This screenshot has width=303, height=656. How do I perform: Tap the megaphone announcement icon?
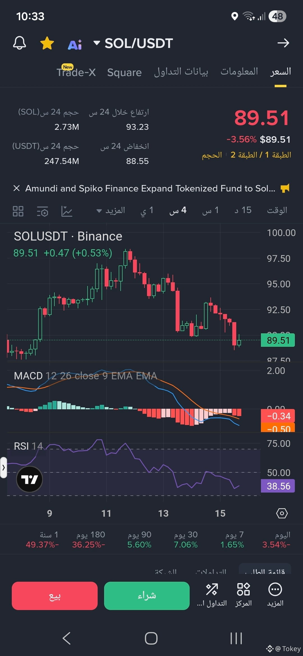(285, 188)
